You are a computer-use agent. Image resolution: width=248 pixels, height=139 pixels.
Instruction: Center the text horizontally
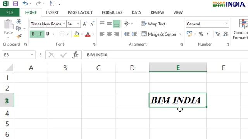pyautogui.click(x=109, y=34)
